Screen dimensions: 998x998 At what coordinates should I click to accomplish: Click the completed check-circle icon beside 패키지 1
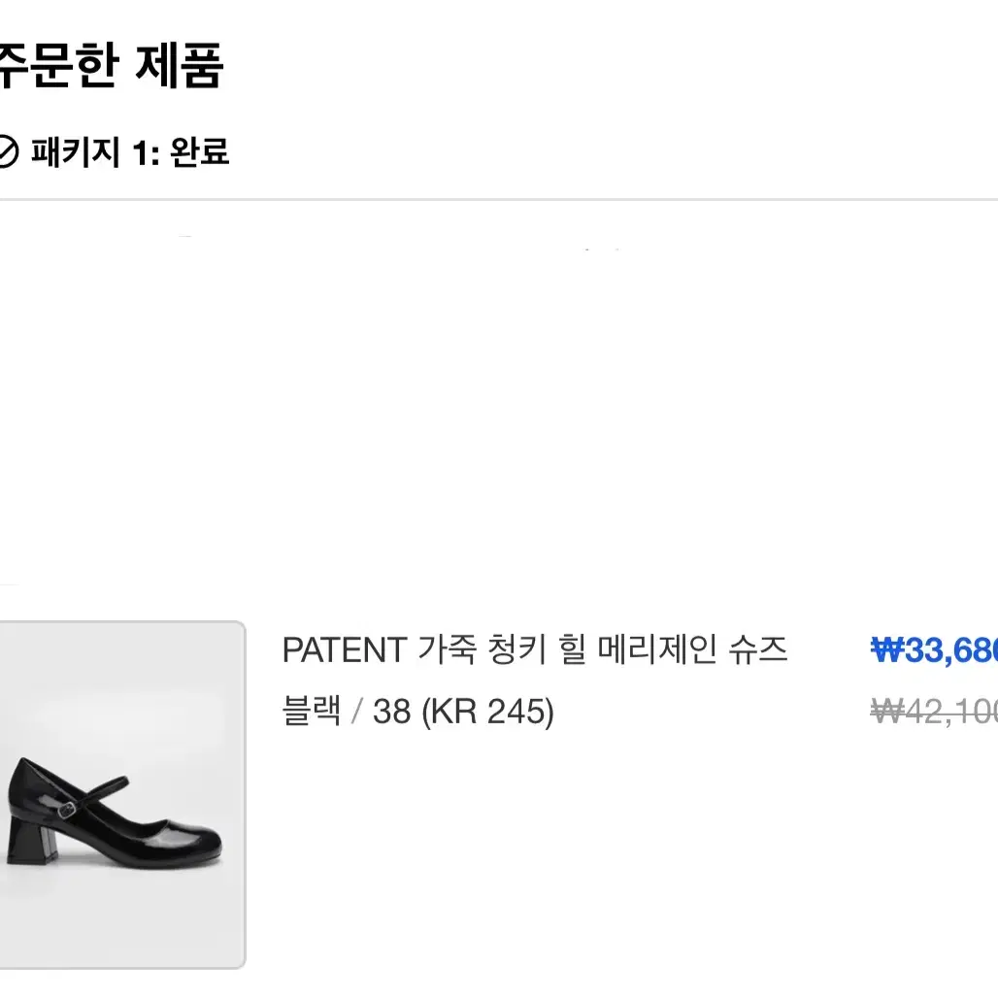tap(7, 152)
